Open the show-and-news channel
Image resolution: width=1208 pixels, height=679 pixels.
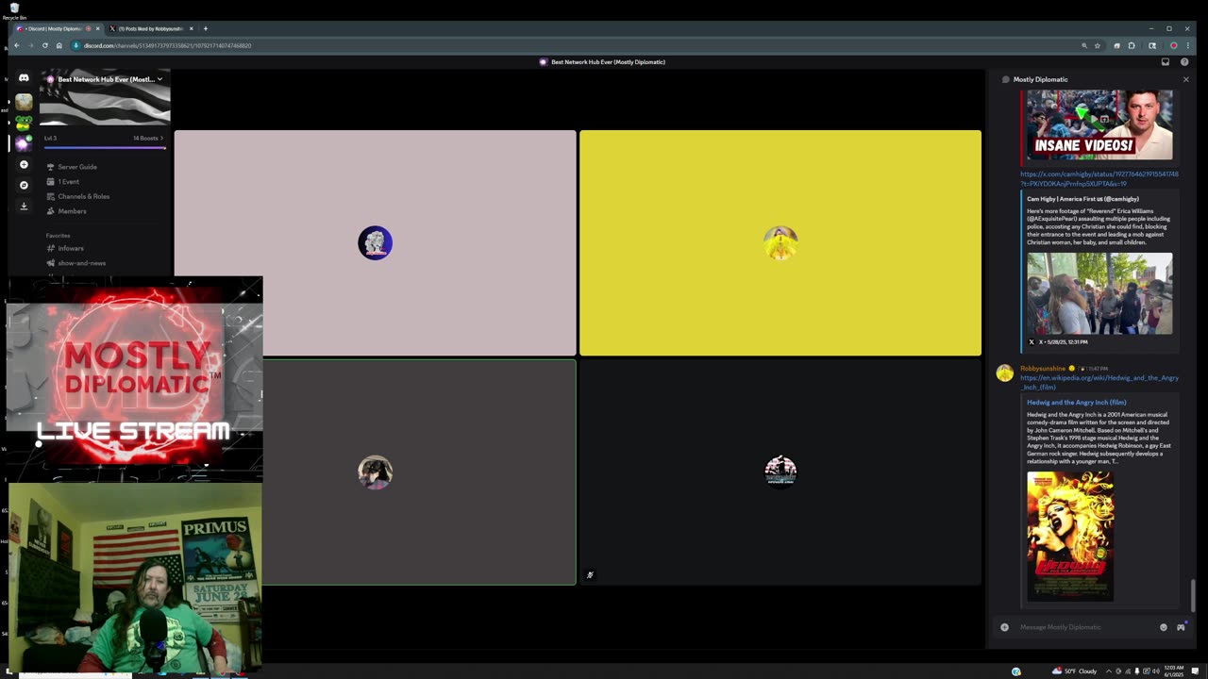82,263
